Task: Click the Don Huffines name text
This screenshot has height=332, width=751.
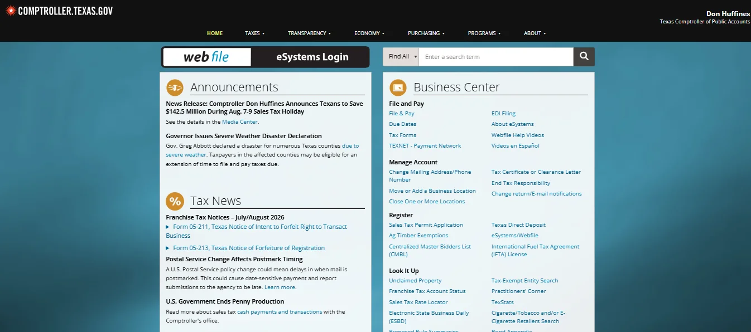Action: [x=728, y=14]
